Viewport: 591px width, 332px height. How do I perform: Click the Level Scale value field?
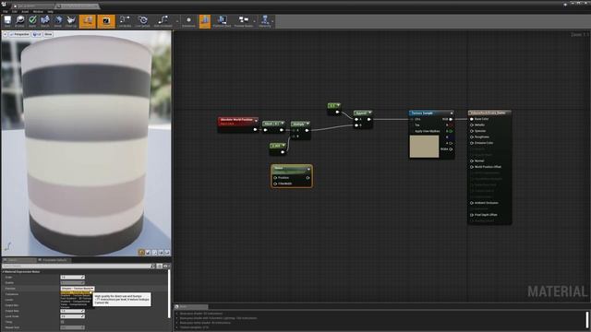point(72,316)
